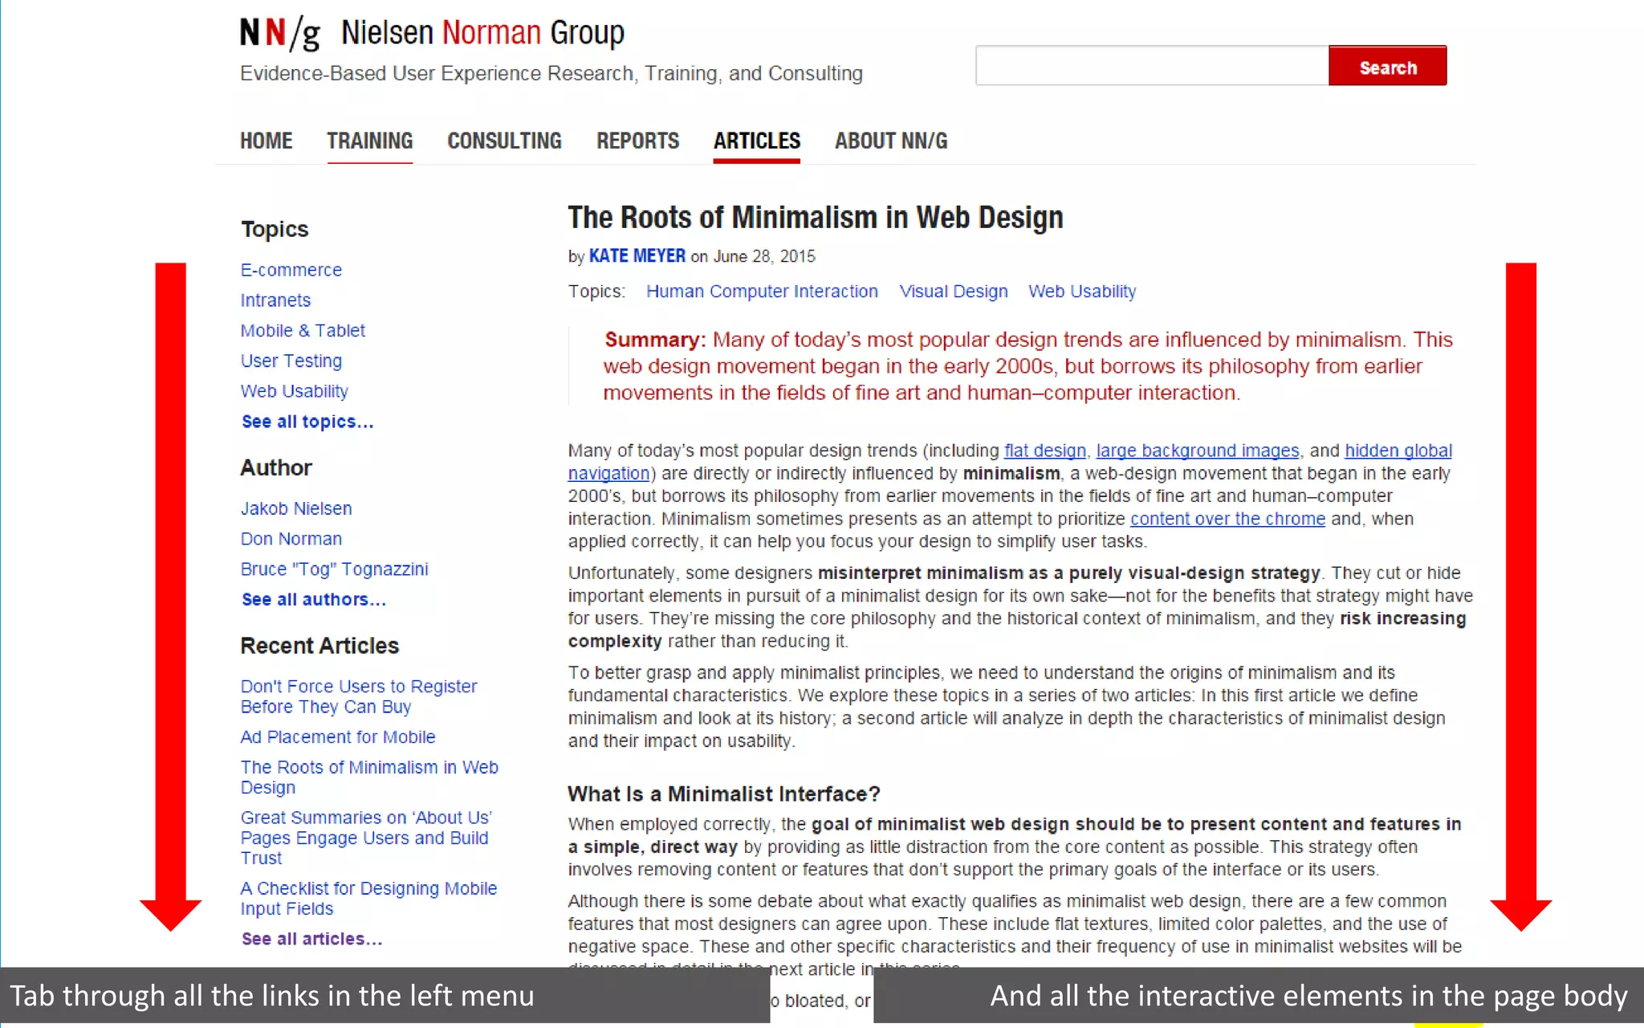
Task: Open Human Computer Interaction topic tag
Action: (761, 292)
